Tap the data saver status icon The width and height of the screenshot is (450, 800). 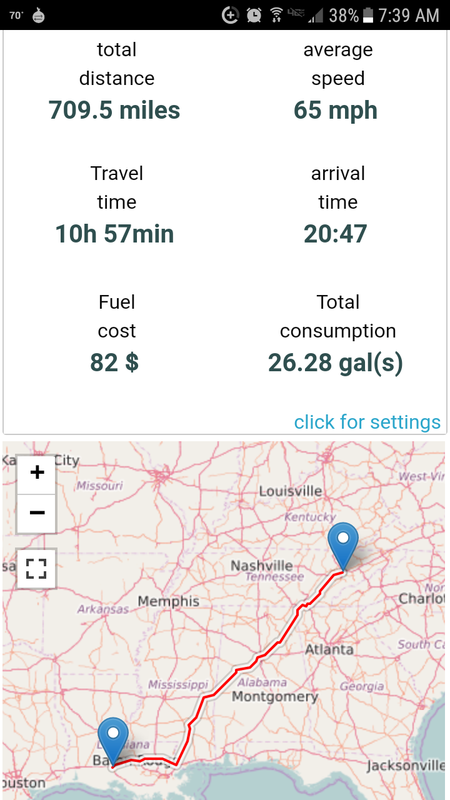[231, 15]
